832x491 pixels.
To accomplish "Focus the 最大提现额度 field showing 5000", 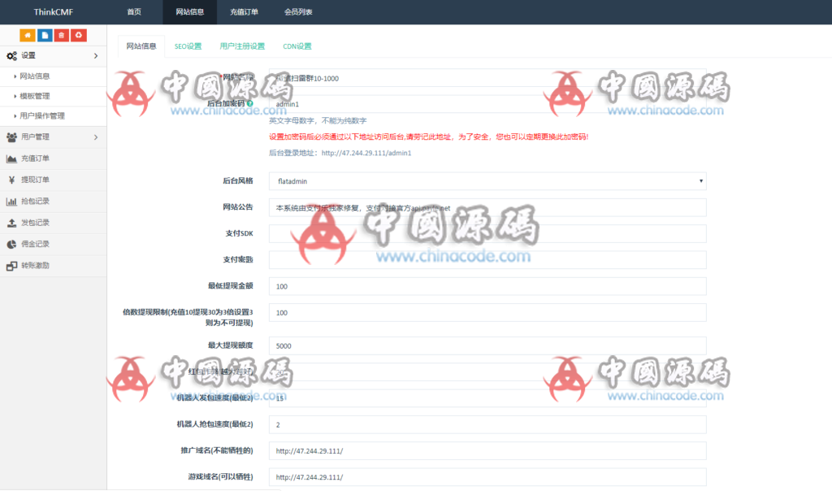I will coord(487,345).
